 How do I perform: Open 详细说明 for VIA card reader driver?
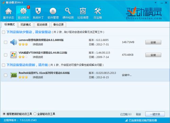(x=38, y=57)
